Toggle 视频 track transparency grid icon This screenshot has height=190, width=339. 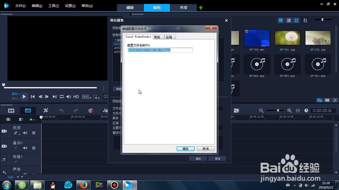coord(34,133)
